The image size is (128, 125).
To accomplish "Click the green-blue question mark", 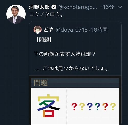I will coord(98,107).
